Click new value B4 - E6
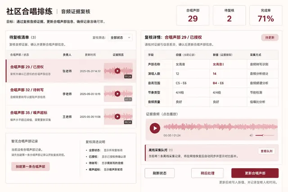288x192 pixels. 218,83
